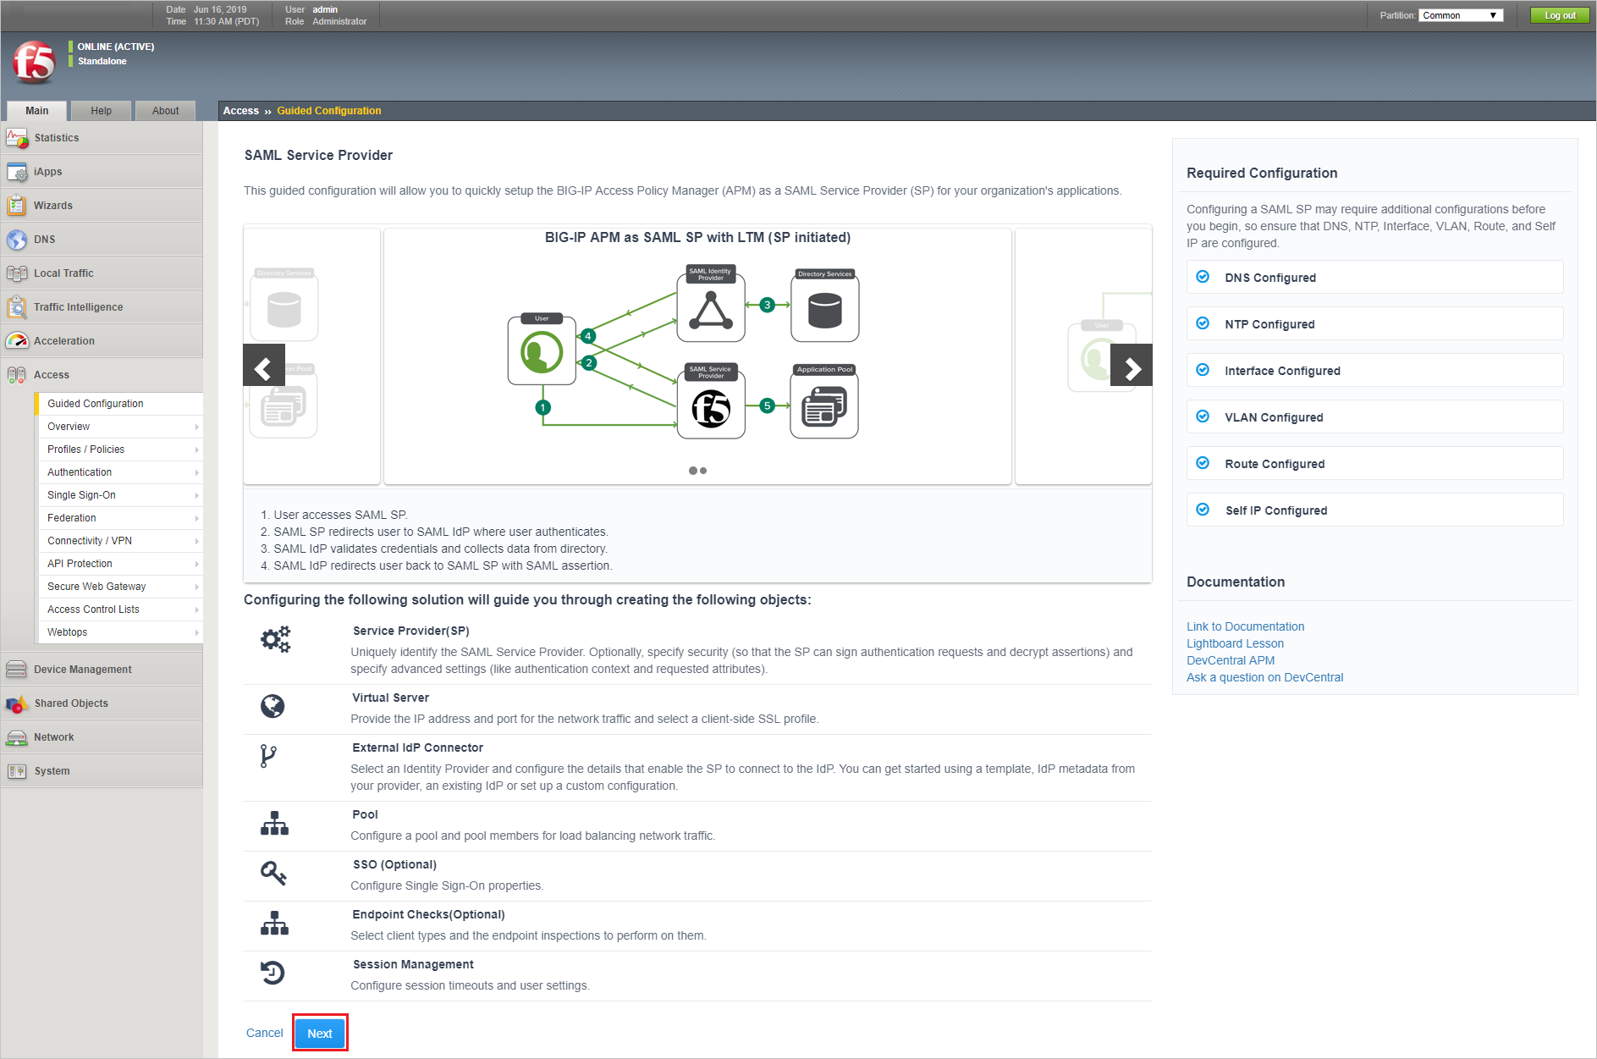Click the Log out button
The image size is (1597, 1059).
coord(1560,15)
